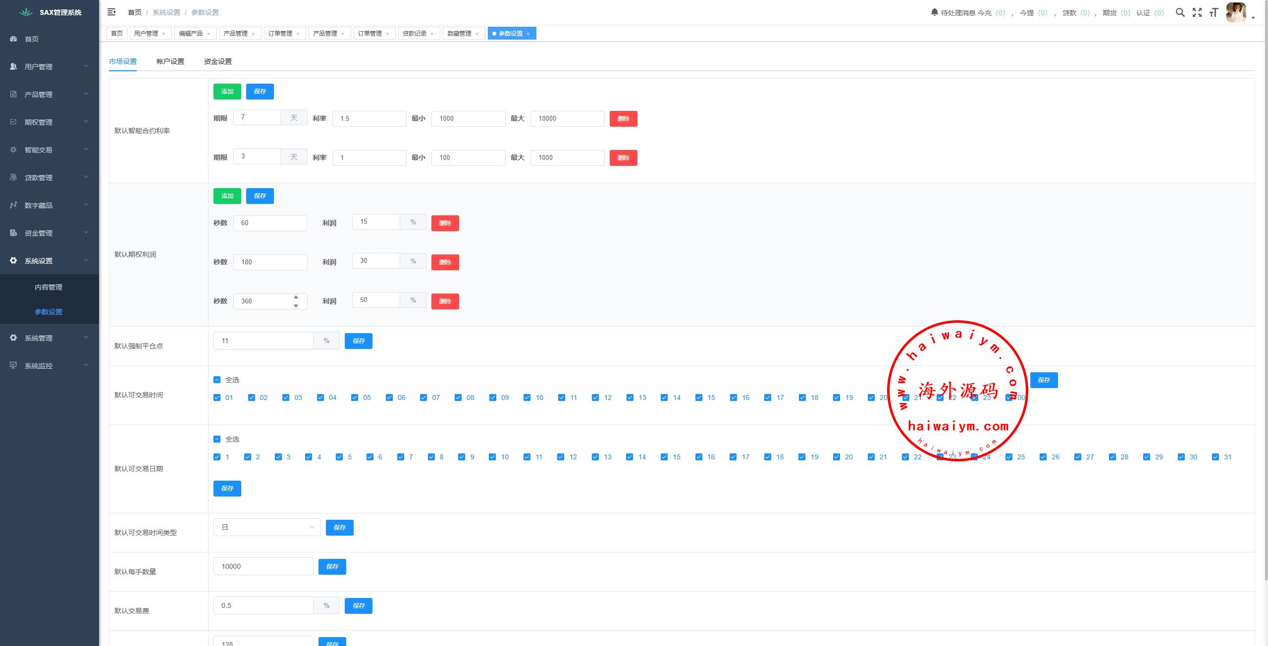Screen dimensions: 1268x646
Task: Open 首页 dashboard in sidebar
Action: pyautogui.click(x=32, y=39)
